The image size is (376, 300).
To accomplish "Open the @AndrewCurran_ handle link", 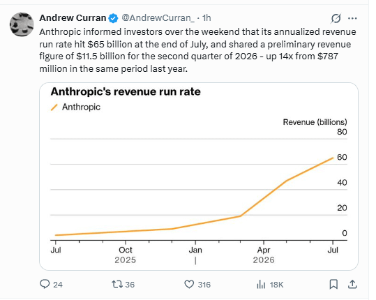I will tap(158, 18).
